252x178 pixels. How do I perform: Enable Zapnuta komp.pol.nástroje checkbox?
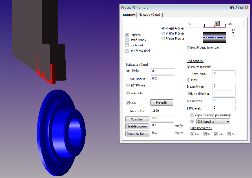point(193,115)
